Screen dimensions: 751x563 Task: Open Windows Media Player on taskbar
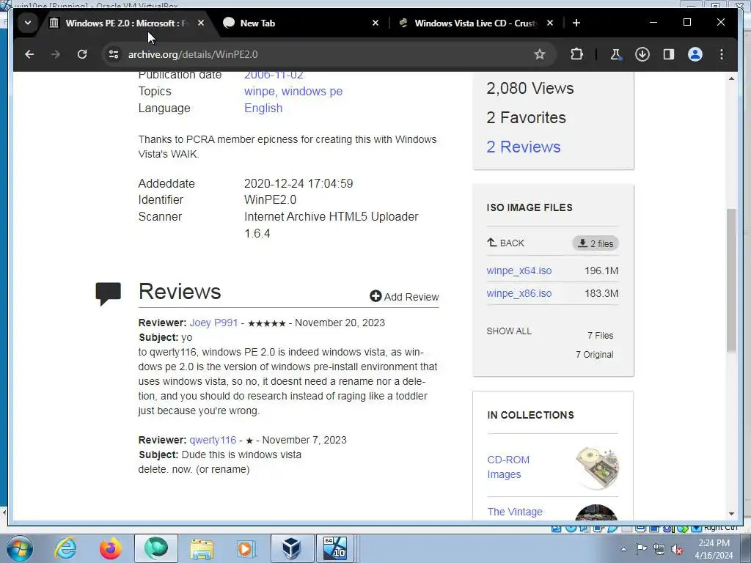tap(246, 548)
